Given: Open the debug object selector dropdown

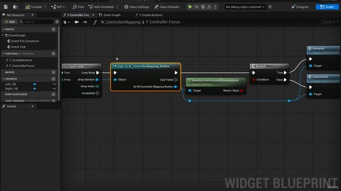Looking at the screenshot, I should click(x=245, y=7).
